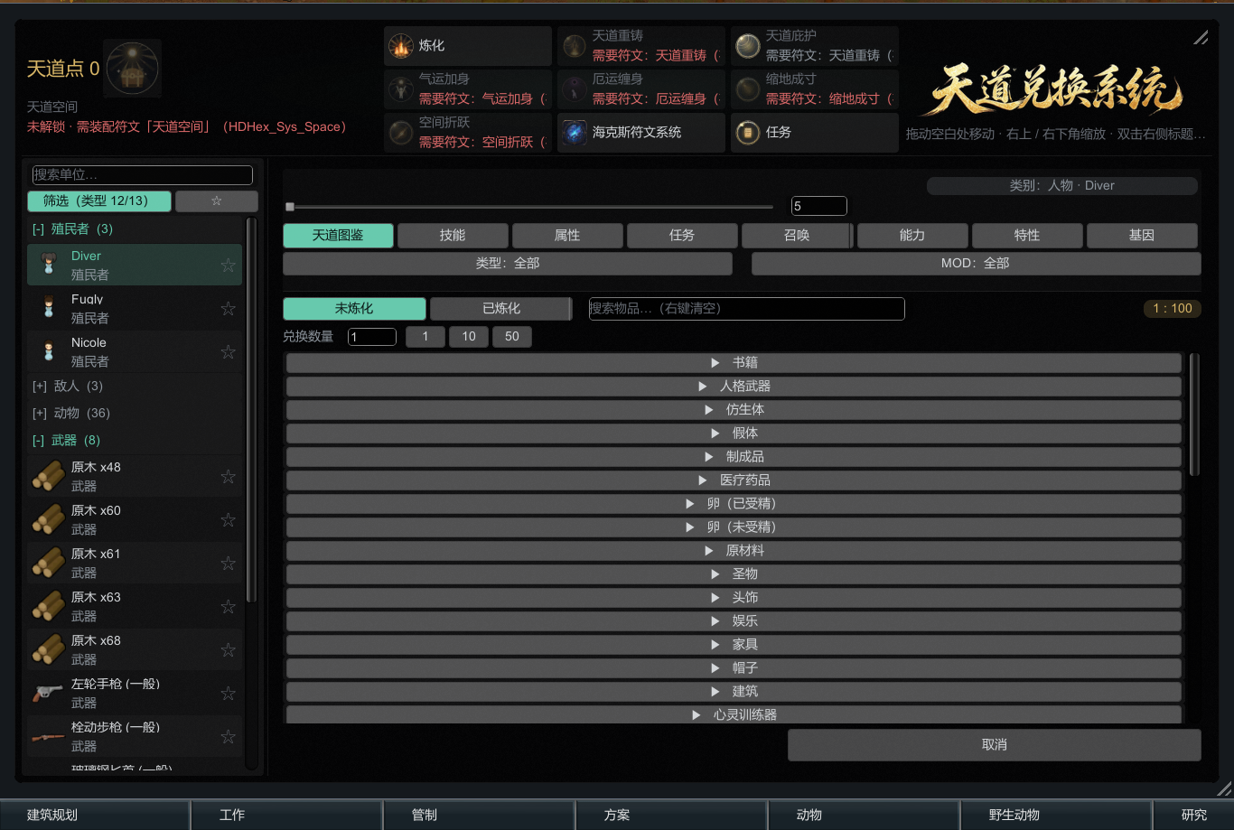Click the slider handle above 天道图鉴
The height and width of the screenshot is (830, 1234).
(x=290, y=207)
